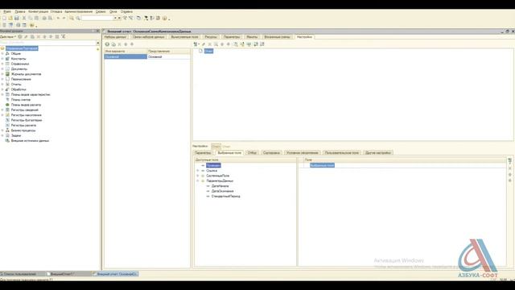The width and height of the screenshot is (515, 290).
Task: Click the Find magnifier icon beside search box
Action: tap(78, 18)
